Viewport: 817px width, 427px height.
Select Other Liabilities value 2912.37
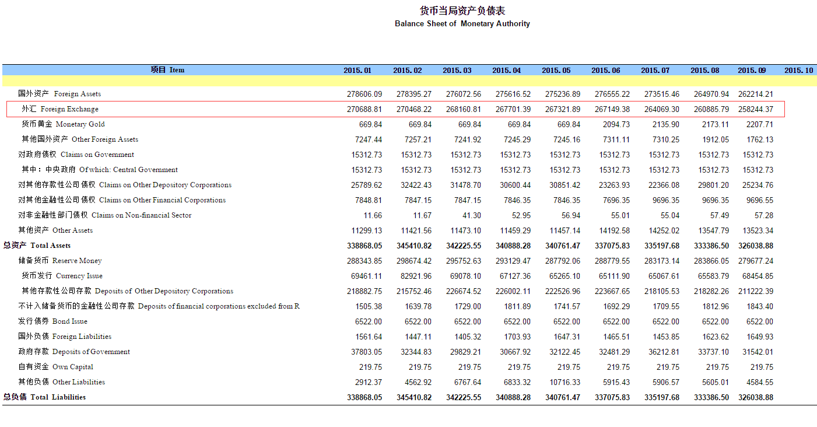point(368,382)
